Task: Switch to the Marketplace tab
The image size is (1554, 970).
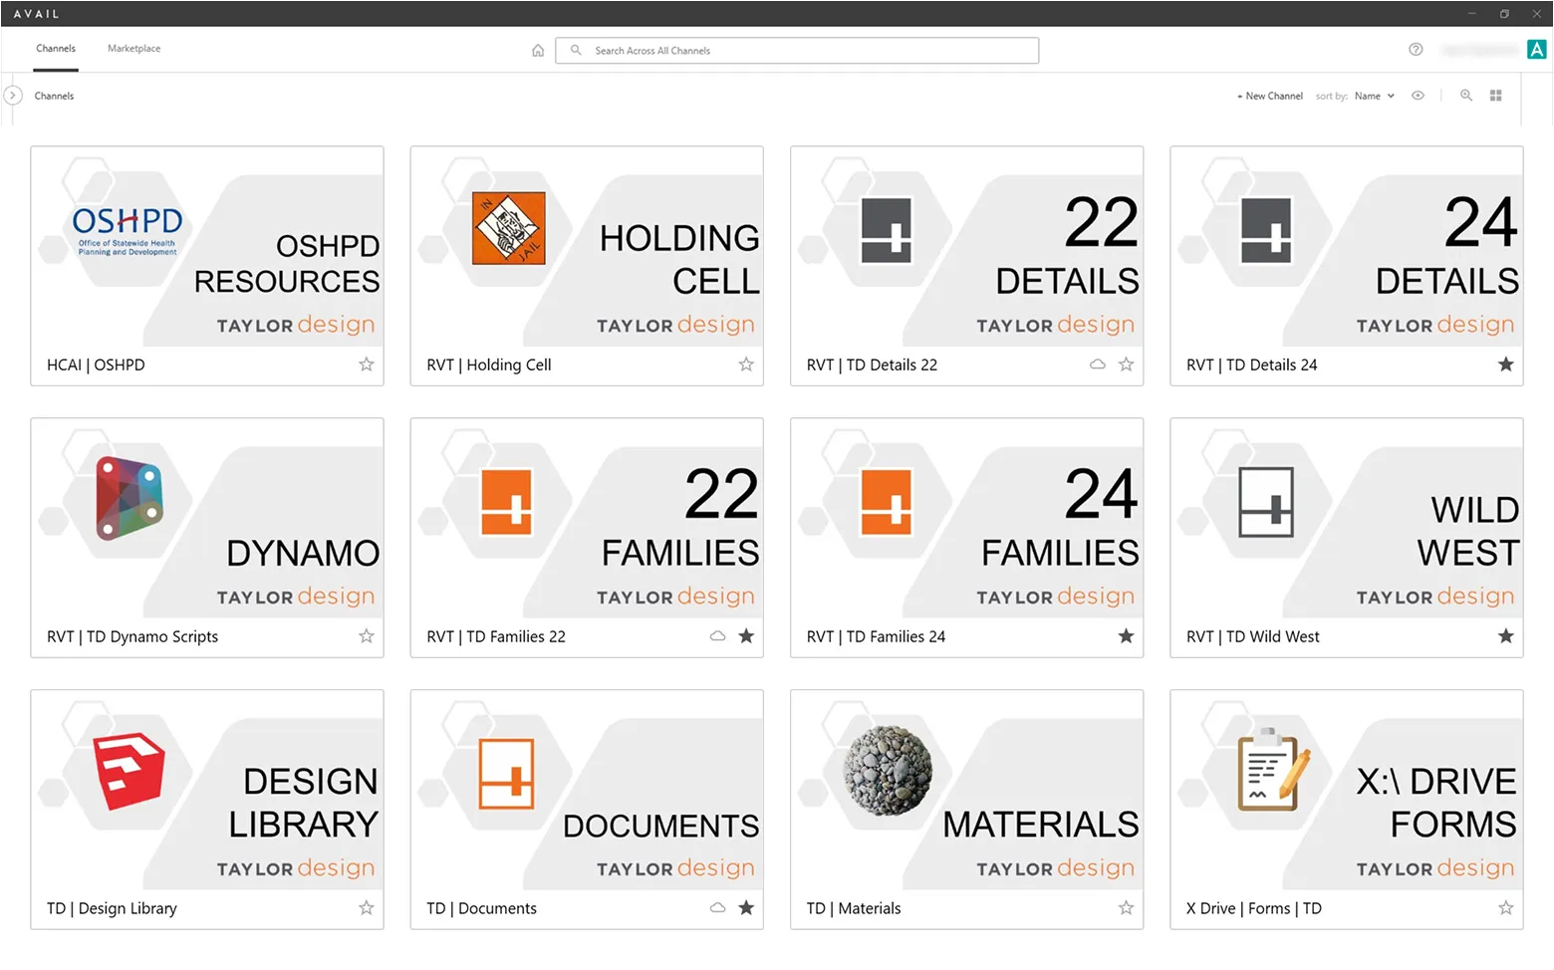Action: pyautogui.click(x=133, y=48)
